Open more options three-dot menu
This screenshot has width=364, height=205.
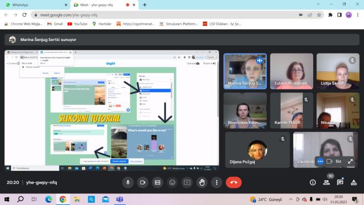point(217,182)
